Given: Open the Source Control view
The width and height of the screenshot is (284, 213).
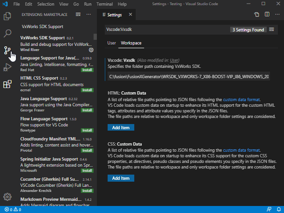Looking at the screenshot, I should [x=7, y=51].
